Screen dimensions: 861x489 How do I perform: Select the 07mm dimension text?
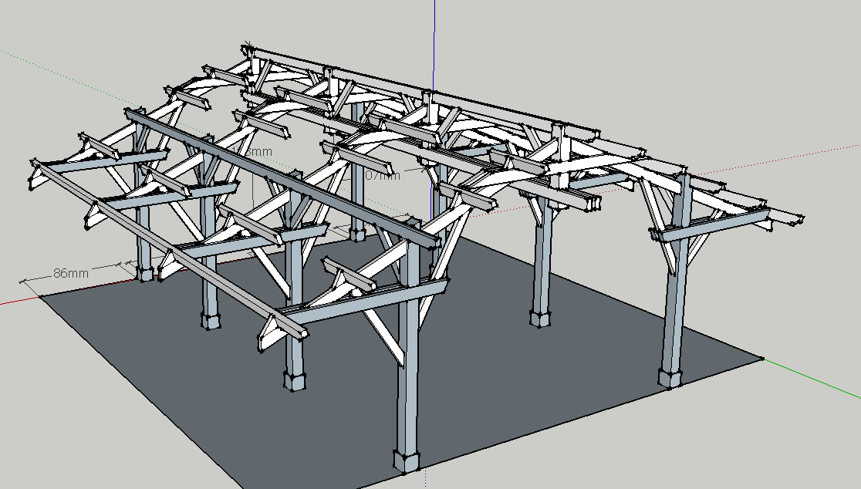pyautogui.click(x=383, y=176)
